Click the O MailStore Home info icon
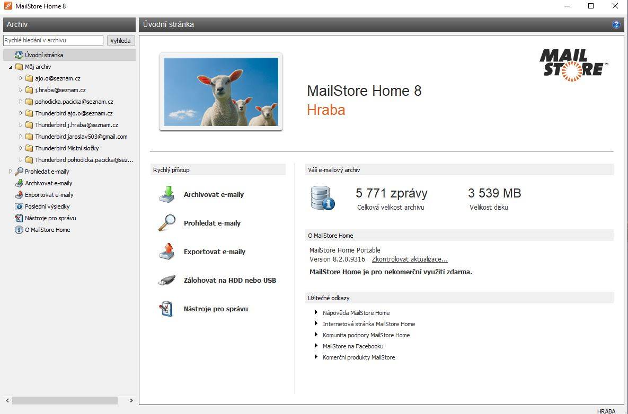The image size is (628, 414). click(19, 230)
